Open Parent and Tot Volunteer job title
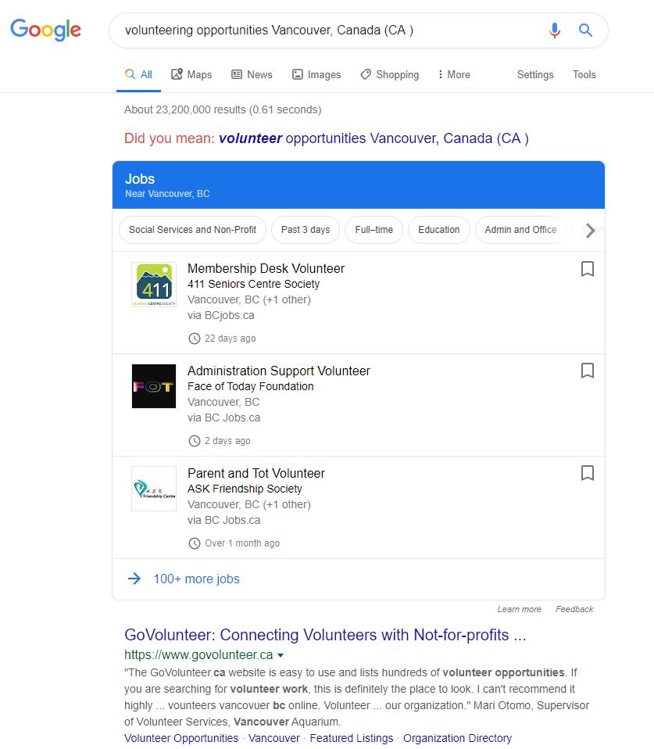 [256, 473]
